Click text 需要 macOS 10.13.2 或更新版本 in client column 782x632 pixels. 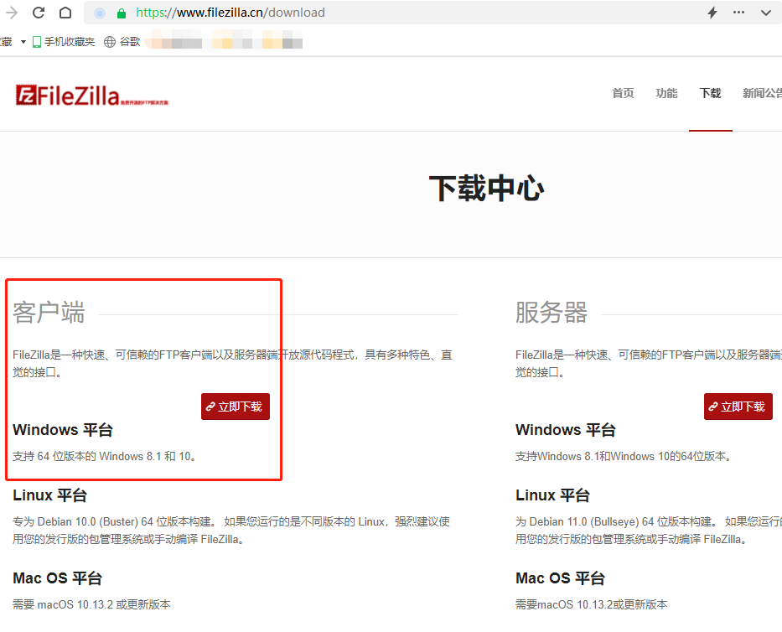click(91, 604)
